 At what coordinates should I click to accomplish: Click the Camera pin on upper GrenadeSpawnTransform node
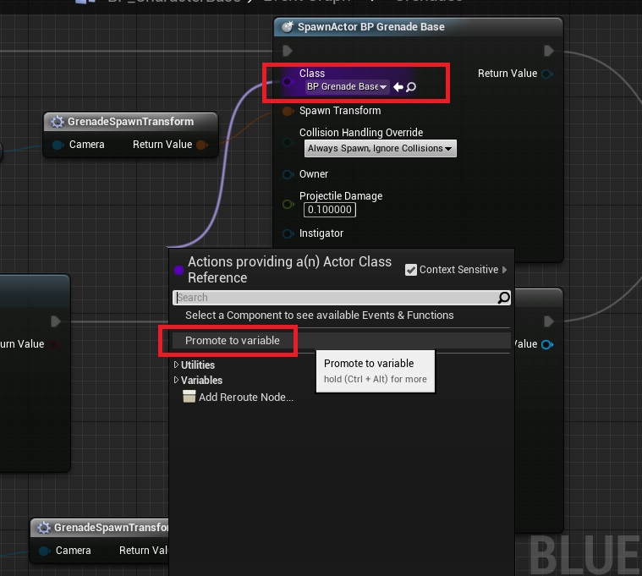click(x=58, y=145)
